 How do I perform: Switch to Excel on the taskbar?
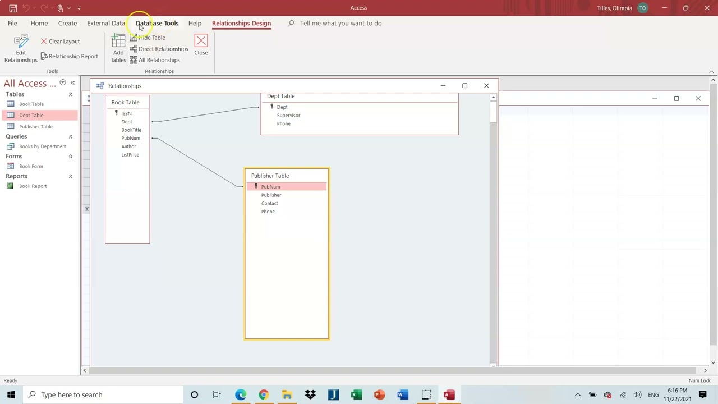tap(356, 394)
